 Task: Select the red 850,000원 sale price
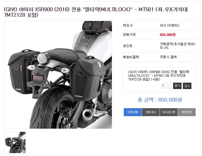coord(168,35)
